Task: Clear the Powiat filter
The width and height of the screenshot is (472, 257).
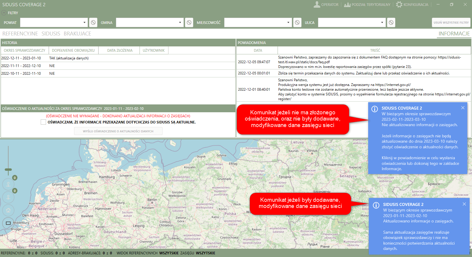Action: pos(93,22)
